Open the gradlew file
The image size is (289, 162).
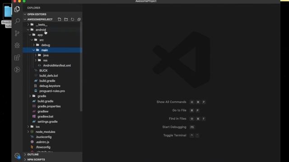(43, 111)
